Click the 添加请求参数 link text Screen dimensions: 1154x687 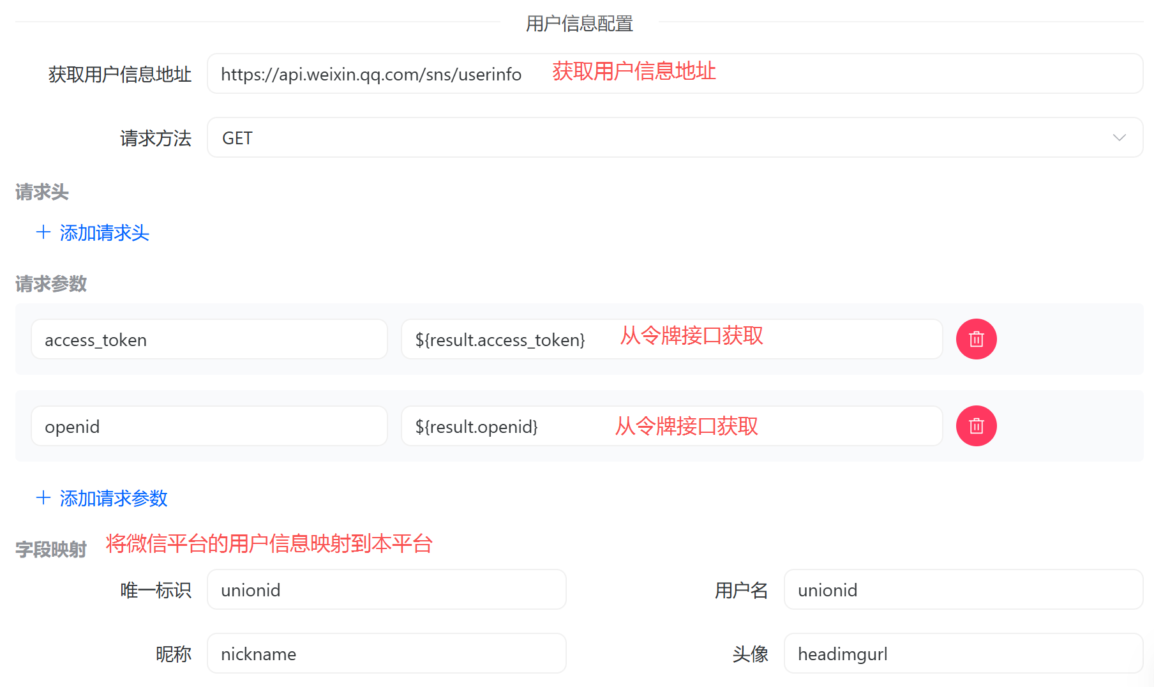point(113,499)
